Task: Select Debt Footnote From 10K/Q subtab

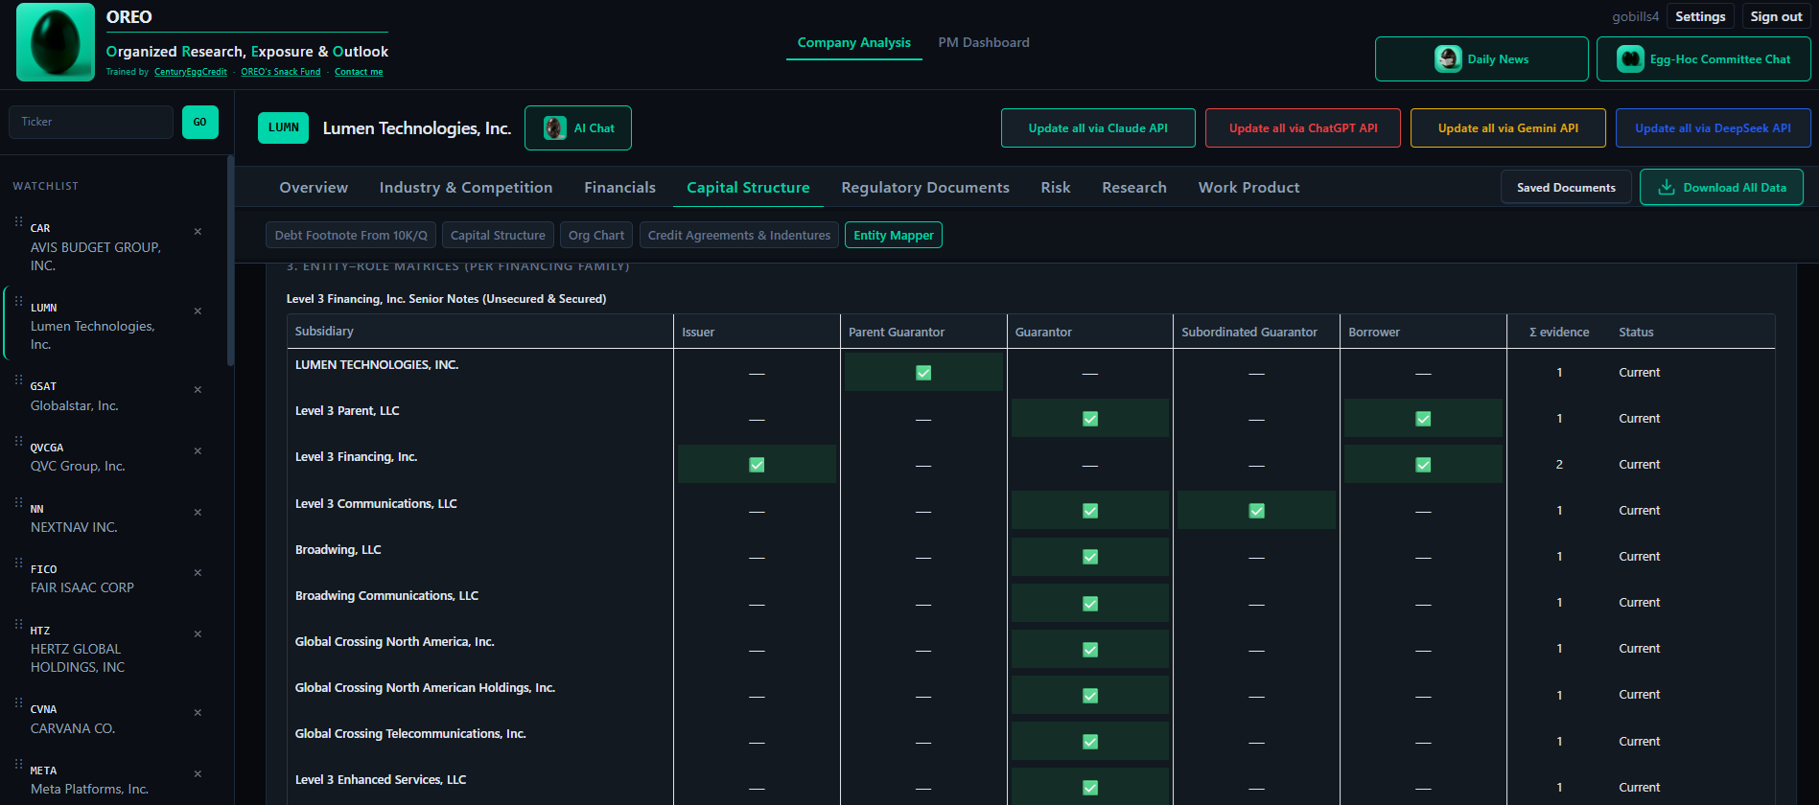Action: tap(351, 235)
